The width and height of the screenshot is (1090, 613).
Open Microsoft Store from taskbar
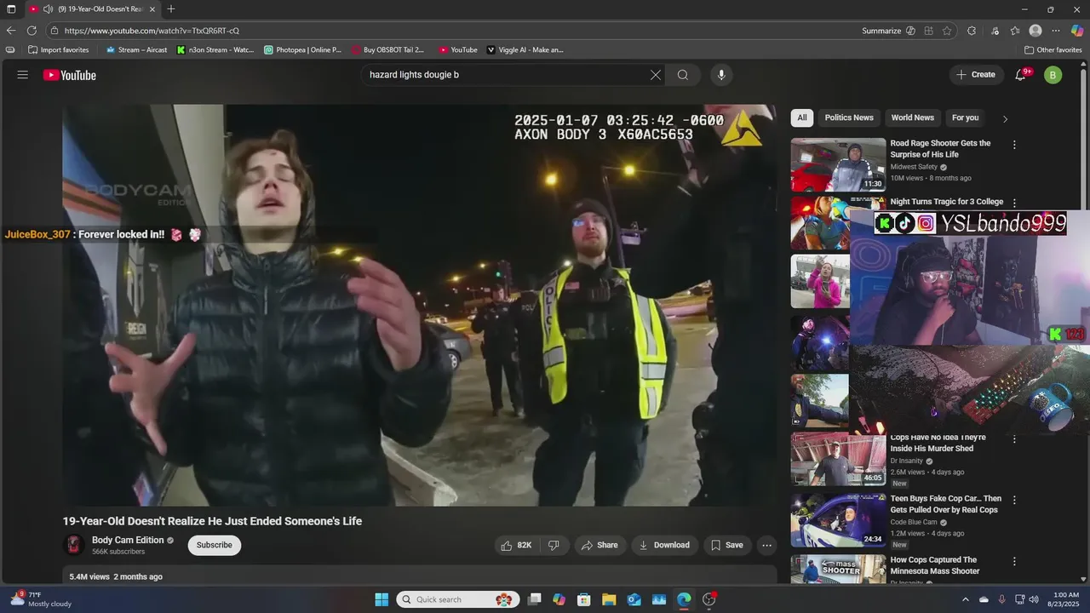click(x=583, y=599)
